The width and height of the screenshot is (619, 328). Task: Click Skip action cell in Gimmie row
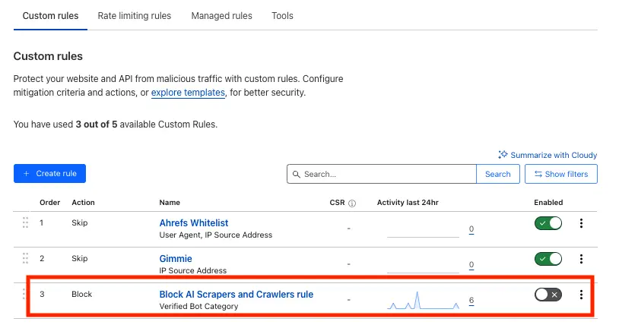point(79,258)
